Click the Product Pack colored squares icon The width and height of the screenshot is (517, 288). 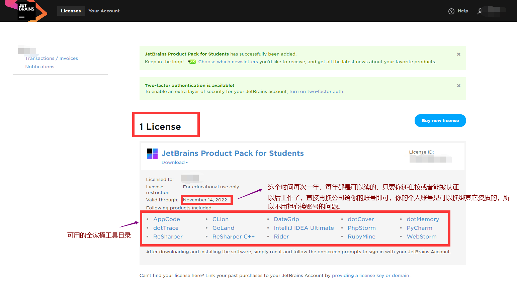click(x=152, y=154)
